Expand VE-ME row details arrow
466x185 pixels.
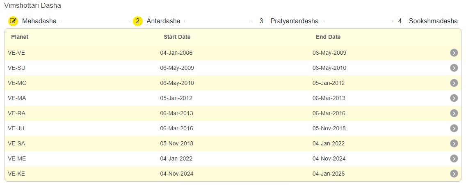pos(454,158)
